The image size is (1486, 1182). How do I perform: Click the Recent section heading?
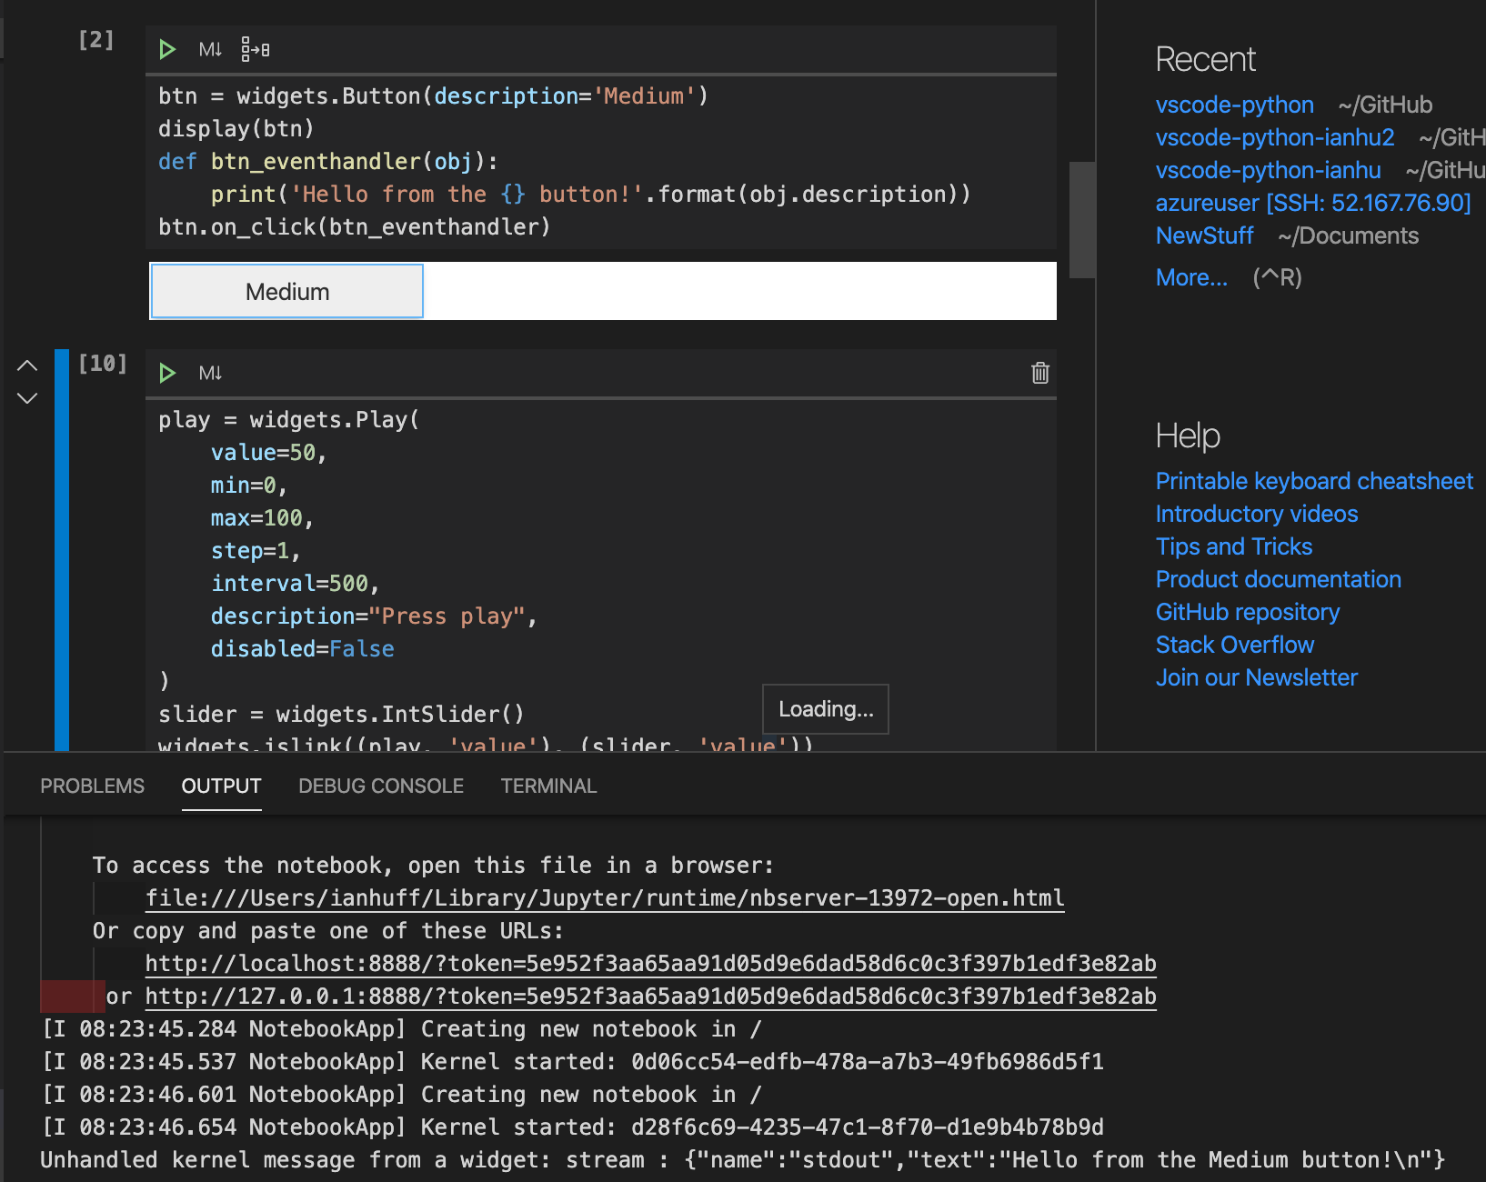coord(1205,60)
